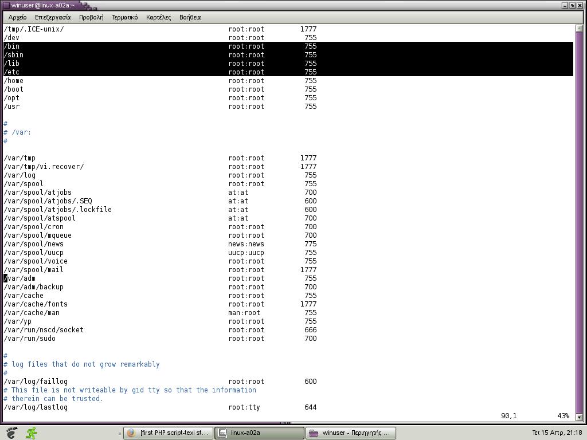587x440 pixels.
Task: Click the /var/tmp/vi.recover/ path
Action: tap(44, 167)
